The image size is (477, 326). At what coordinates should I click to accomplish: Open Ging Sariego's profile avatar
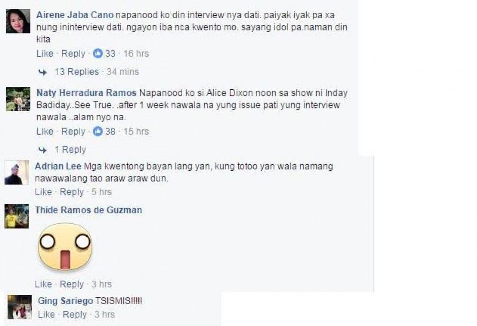coord(20,307)
